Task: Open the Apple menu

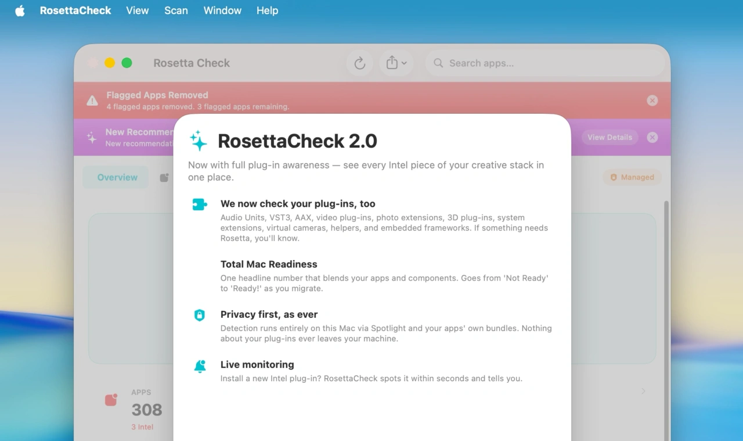Action: tap(20, 10)
